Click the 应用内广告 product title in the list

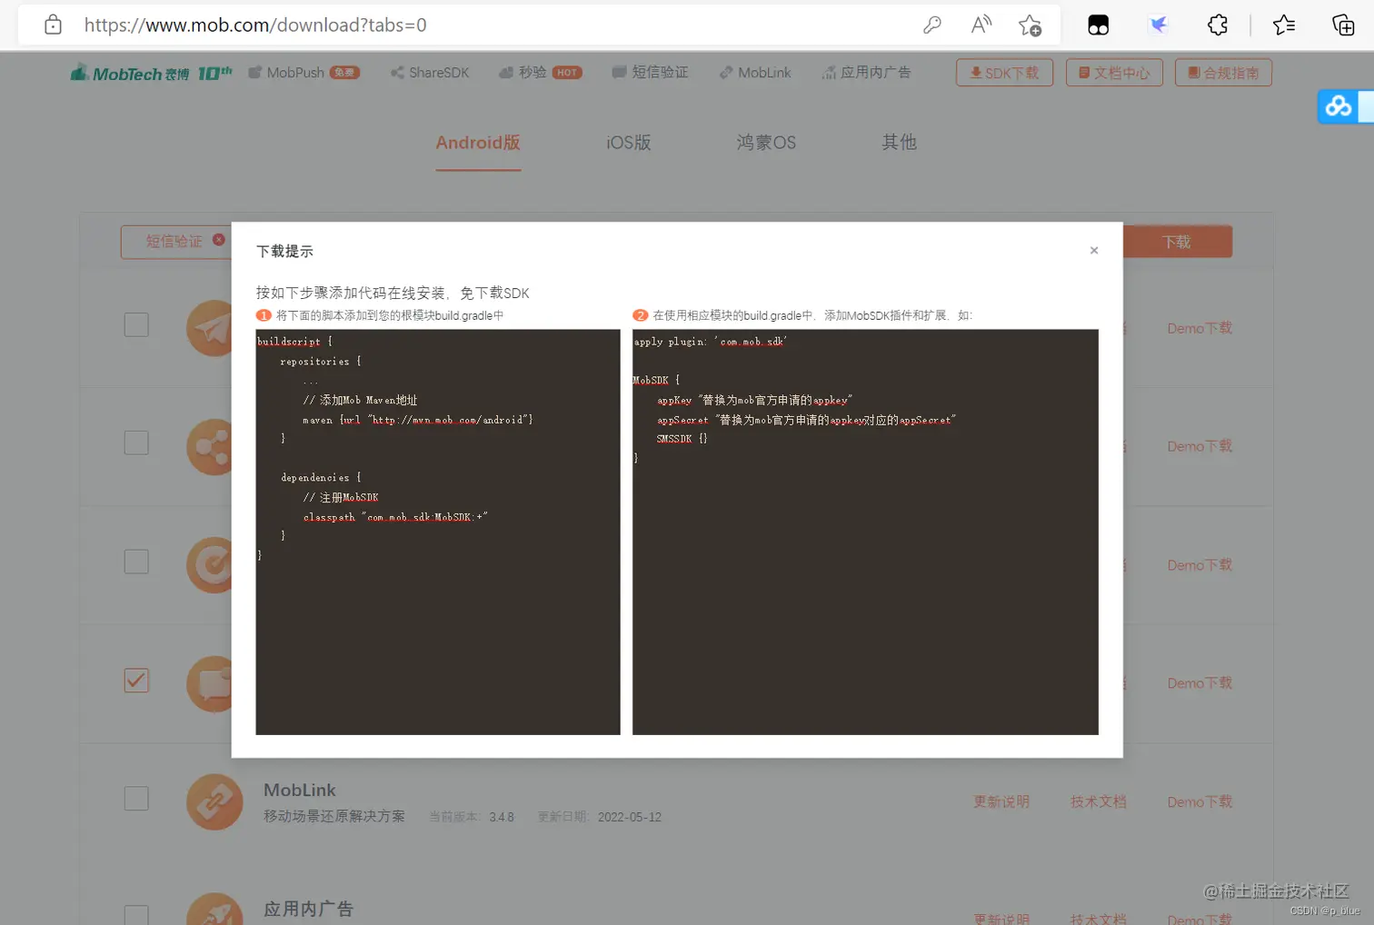309,909
